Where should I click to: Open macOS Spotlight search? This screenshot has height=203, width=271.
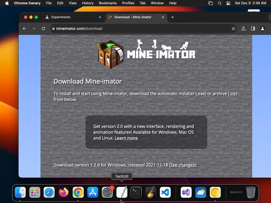[x=220, y=3]
